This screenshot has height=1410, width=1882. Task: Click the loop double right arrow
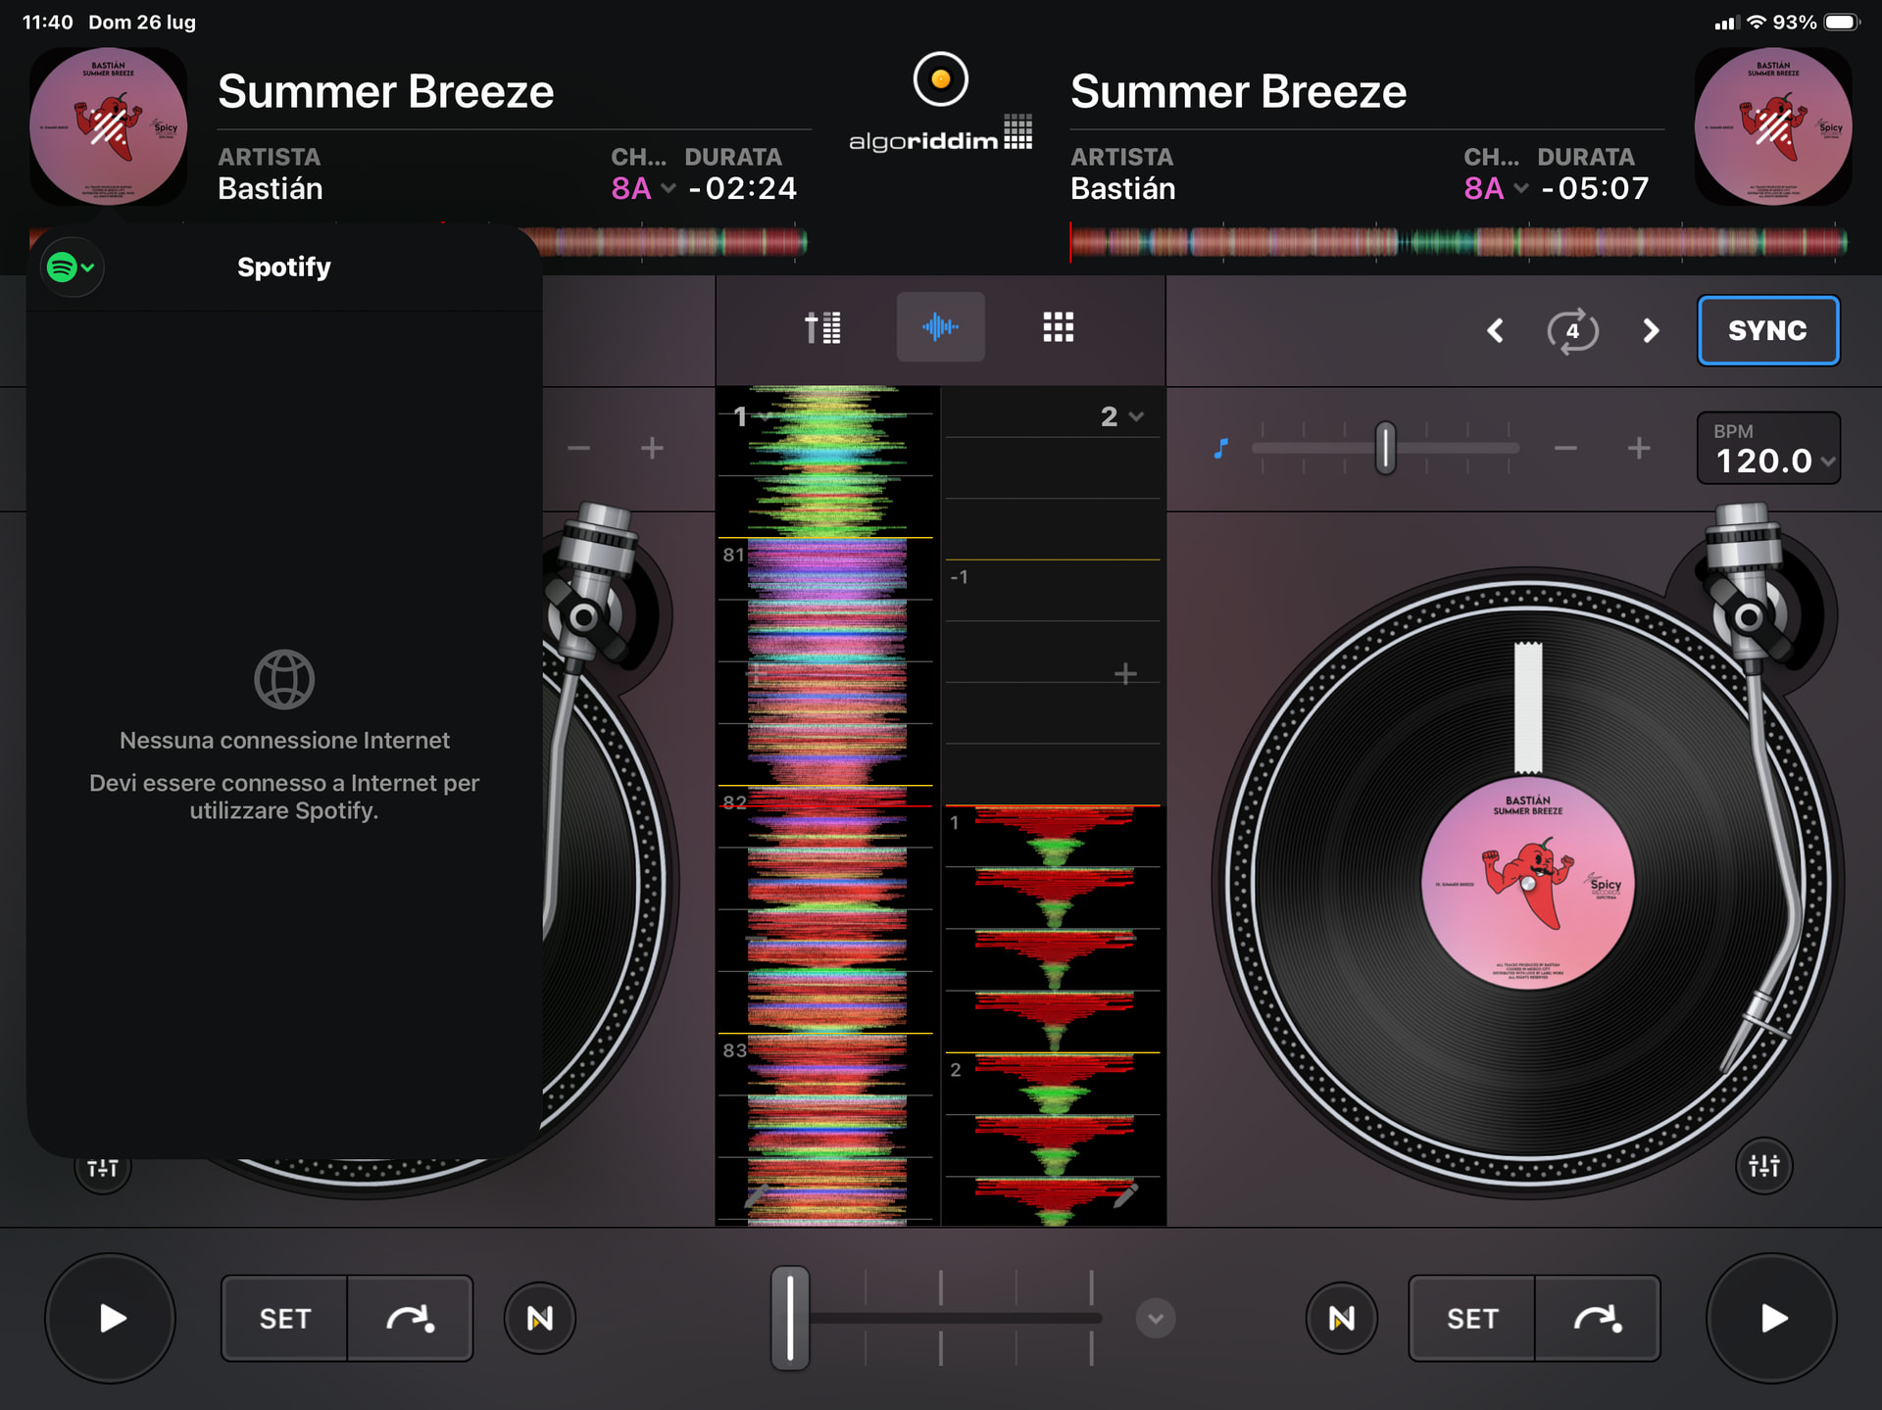(1651, 331)
